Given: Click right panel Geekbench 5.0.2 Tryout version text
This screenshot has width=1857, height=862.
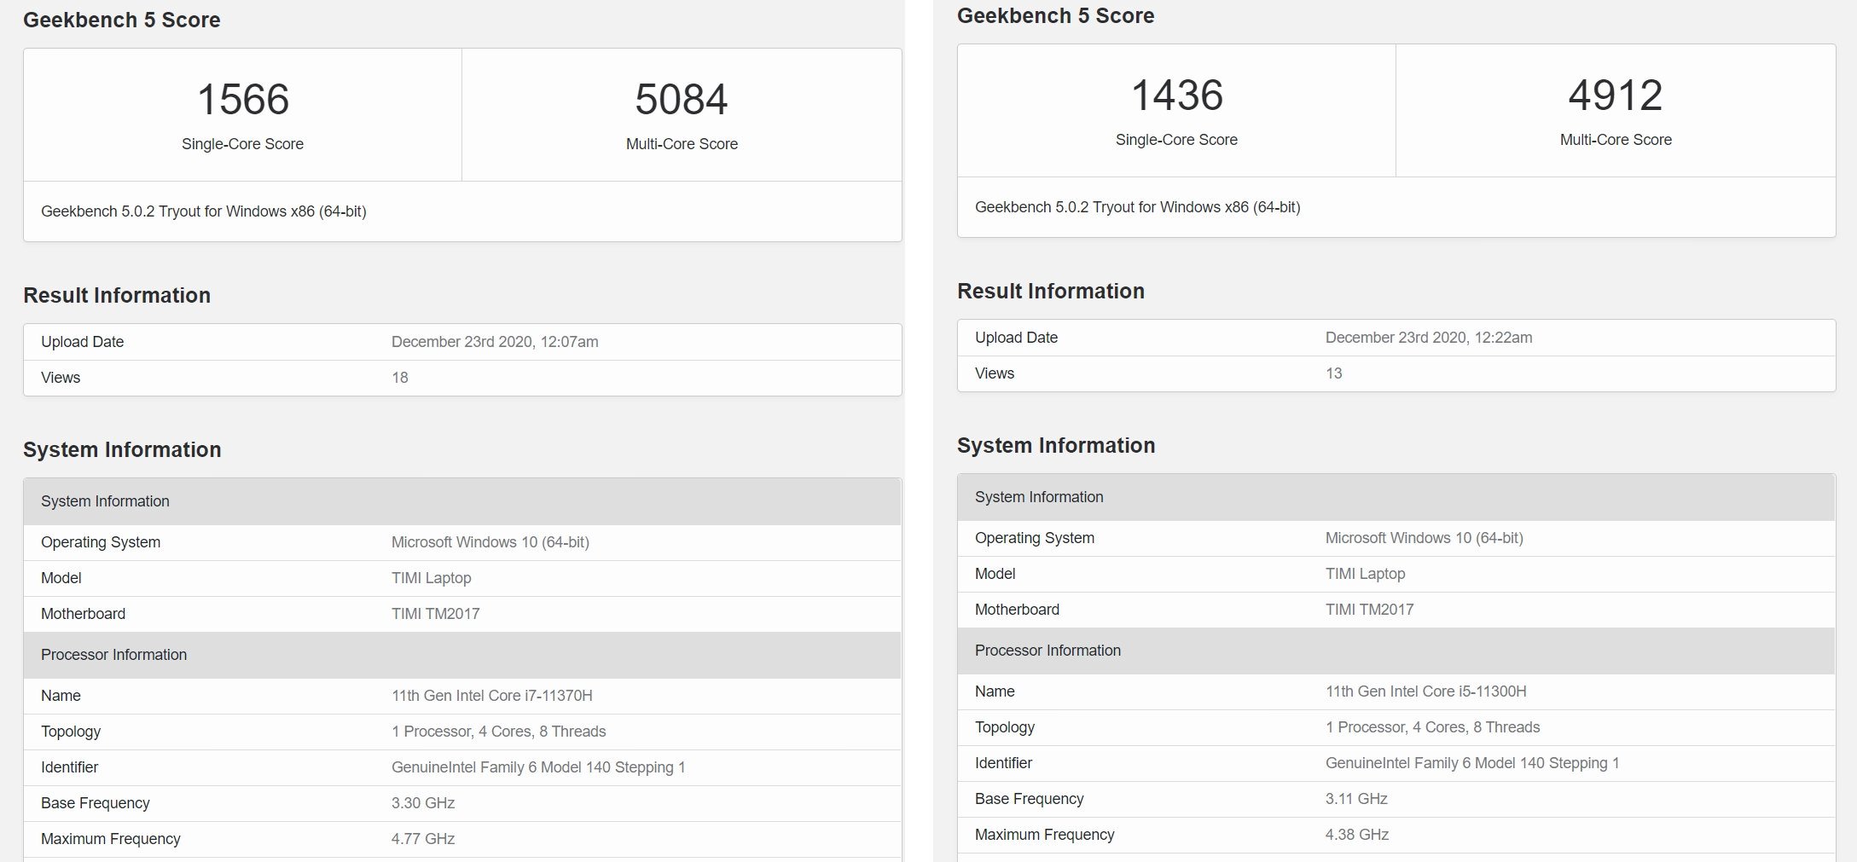Looking at the screenshot, I should point(1138,207).
